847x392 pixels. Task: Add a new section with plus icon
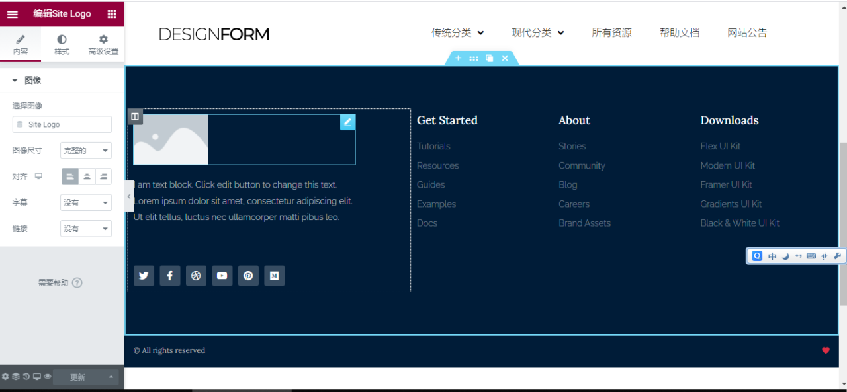tap(458, 58)
